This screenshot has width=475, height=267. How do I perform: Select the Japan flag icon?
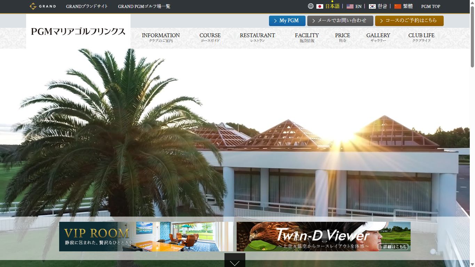(x=320, y=6)
